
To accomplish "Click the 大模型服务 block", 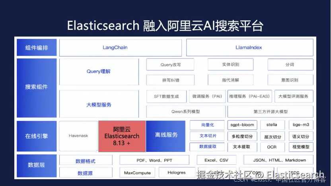I will click(99, 104).
